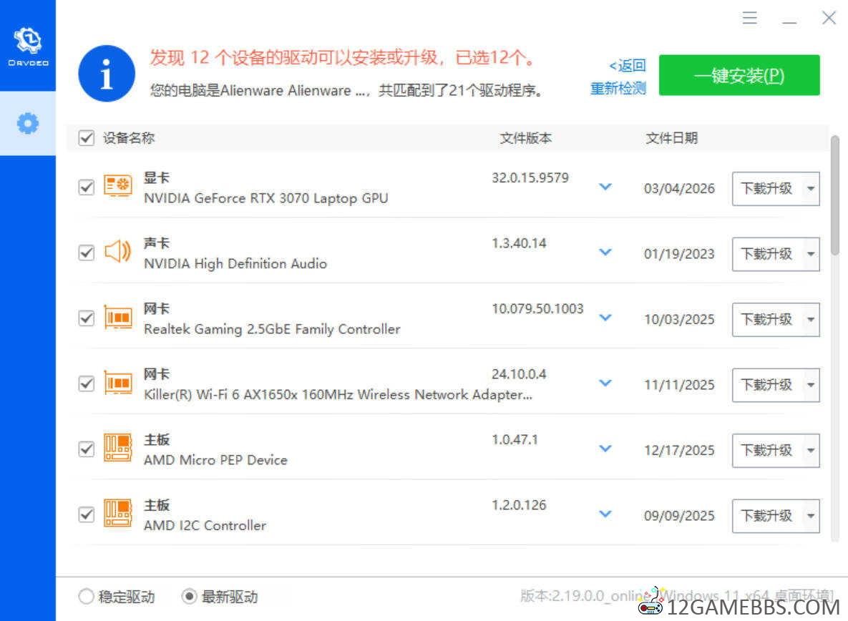Click the speaker icon for NVIDIA Audio
Viewport: 848px width, 621px height.
[x=118, y=252]
